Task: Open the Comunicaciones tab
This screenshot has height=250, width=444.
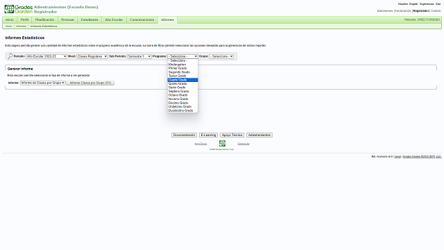Action: [142, 20]
